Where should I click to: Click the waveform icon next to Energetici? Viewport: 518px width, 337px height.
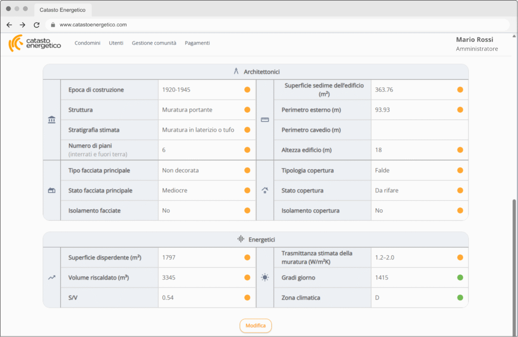(x=241, y=239)
